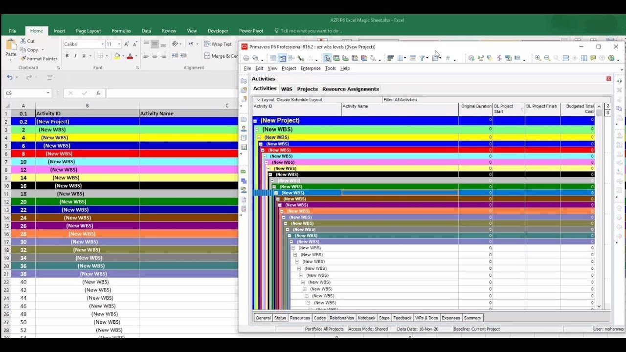Select Excel cell A2 with value 0.2
The width and height of the screenshot is (626, 352).
click(23, 121)
